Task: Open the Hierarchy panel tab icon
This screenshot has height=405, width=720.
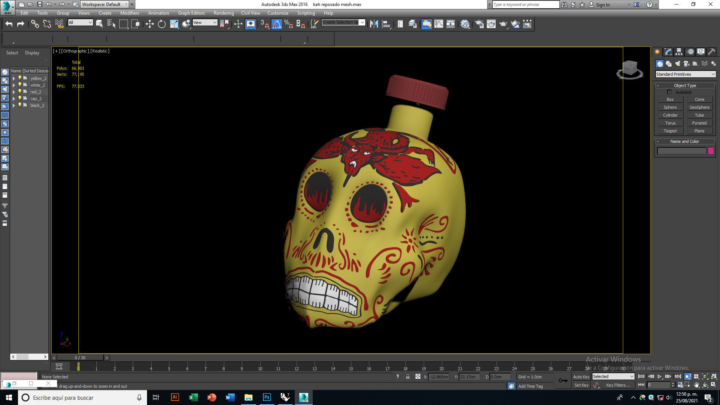Action: coord(679,52)
